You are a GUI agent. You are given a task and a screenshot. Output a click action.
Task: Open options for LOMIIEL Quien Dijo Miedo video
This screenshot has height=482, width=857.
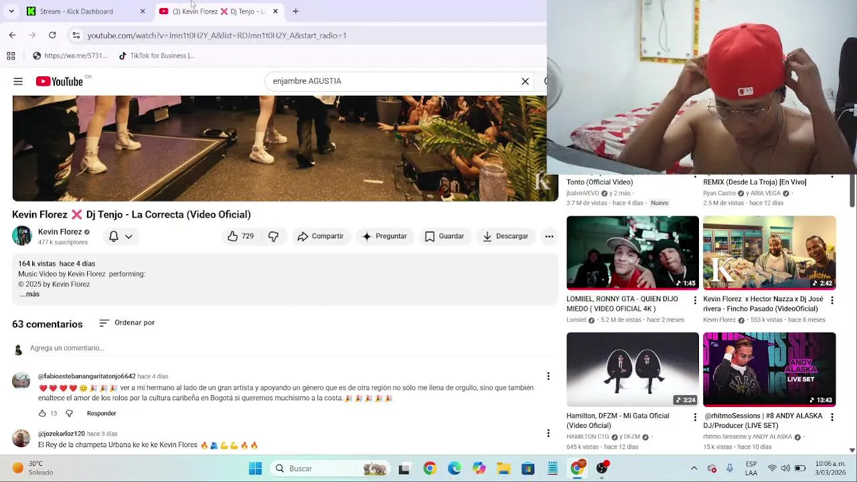(x=695, y=301)
